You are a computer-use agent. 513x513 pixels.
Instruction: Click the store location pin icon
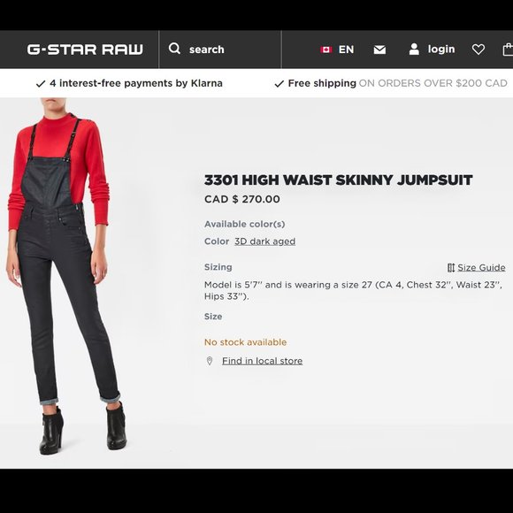(x=210, y=361)
